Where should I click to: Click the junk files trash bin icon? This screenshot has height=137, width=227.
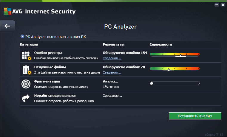pyautogui.click(x=27, y=70)
